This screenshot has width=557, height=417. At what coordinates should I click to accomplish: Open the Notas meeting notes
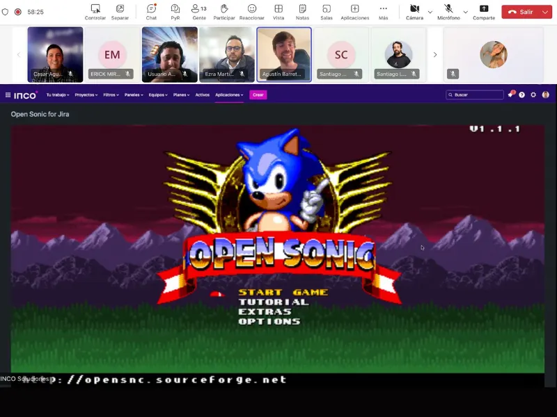(x=302, y=11)
